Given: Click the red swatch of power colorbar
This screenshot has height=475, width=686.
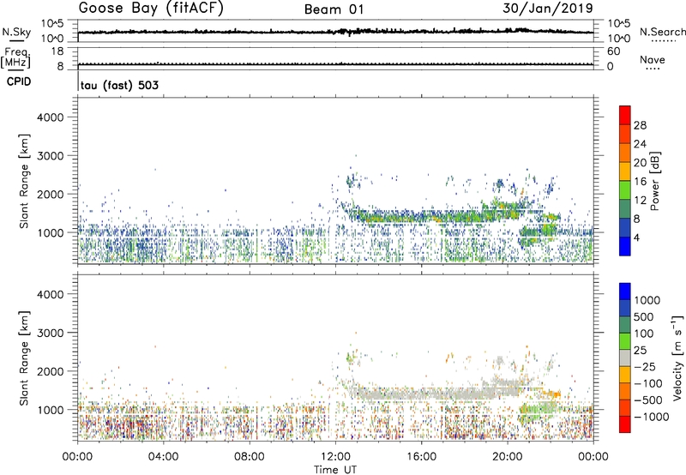Looking at the screenshot, I should click(625, 115).
